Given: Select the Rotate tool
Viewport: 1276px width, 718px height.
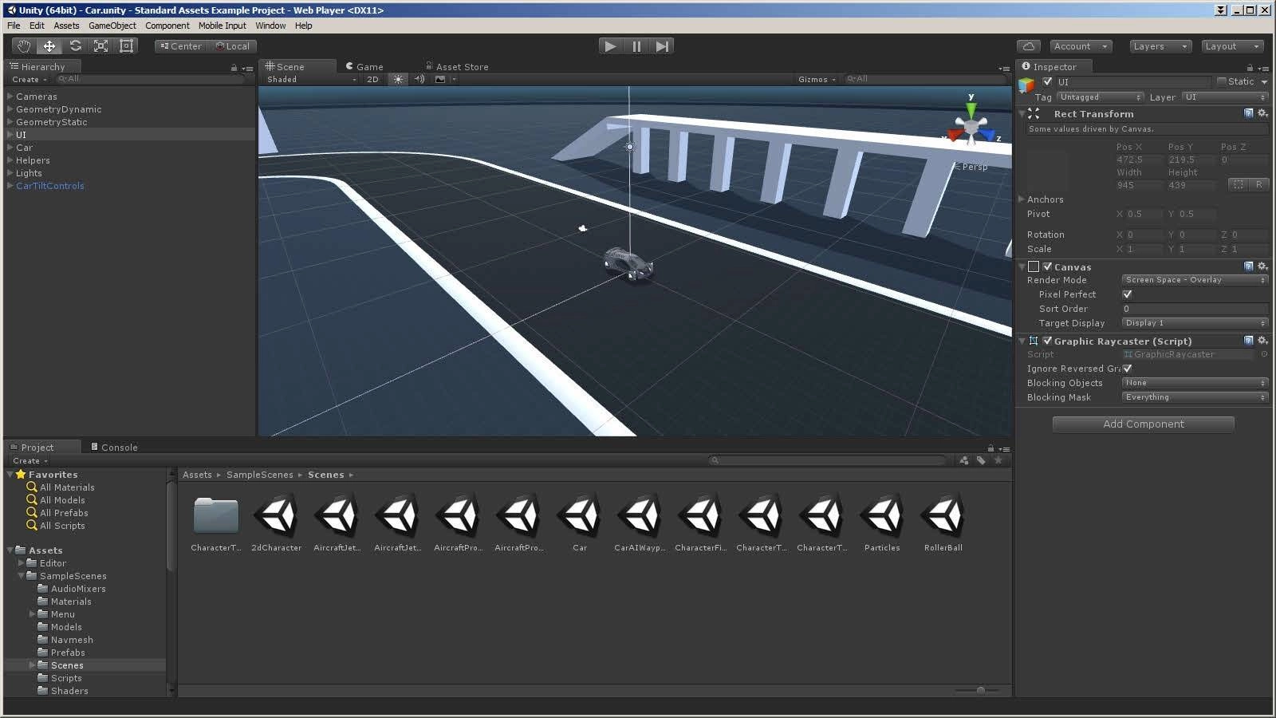Looking at the screenshot, I should coord(75,46).
